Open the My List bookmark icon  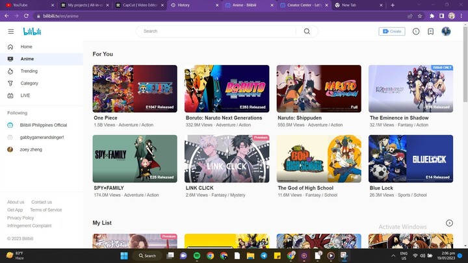[431, 31]
